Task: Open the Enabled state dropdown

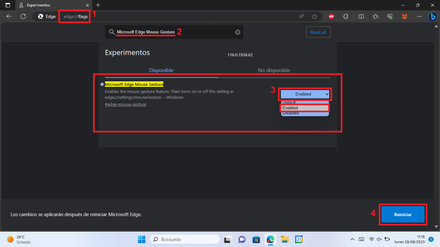Action: pyautogui.click(x=305, y=94)
